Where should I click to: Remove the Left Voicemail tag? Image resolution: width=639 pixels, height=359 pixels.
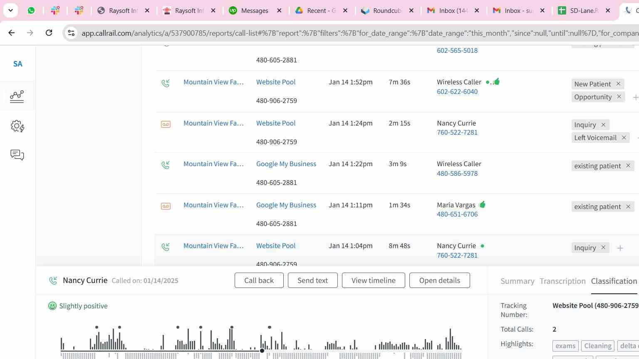click(624, 138)
